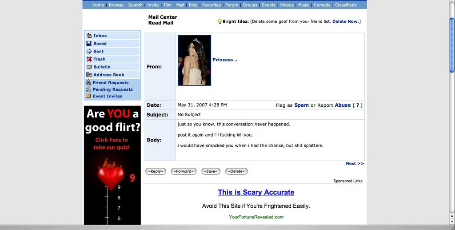Open Mail in top navigation
This screenshot has width=455, height=230.
(180, 5)
